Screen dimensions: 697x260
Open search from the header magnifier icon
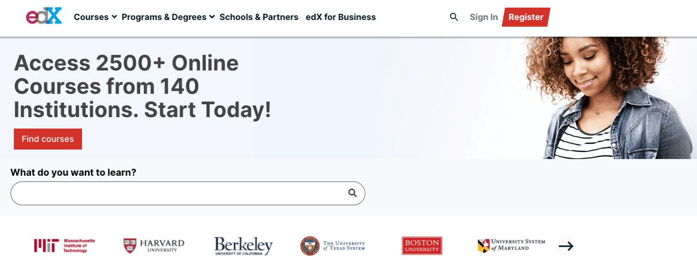point(454,17)
